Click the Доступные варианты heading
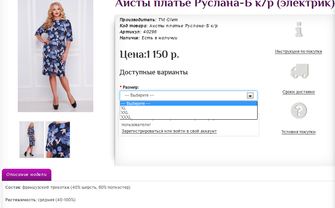The width and height of the screenshot is (335, 208). [154, 72]
